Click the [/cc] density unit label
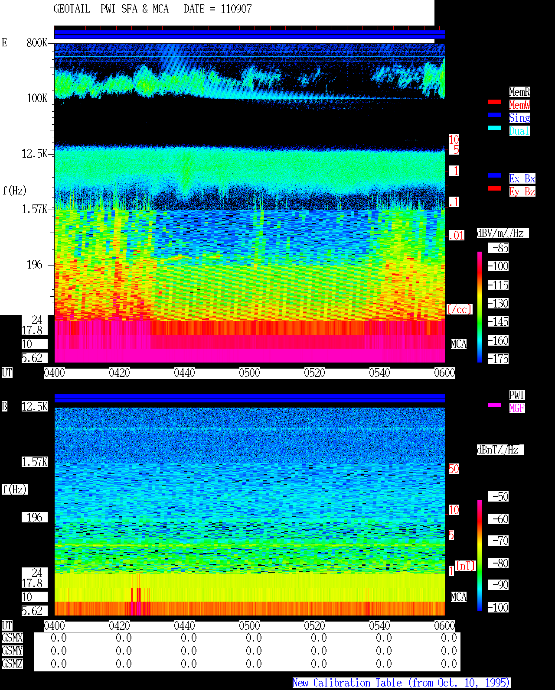This screenshot has height=690, width=555. (459, 309)
